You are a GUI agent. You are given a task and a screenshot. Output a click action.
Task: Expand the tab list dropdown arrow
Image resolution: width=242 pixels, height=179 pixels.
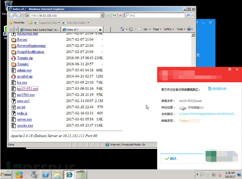click(x=16, y=29)
